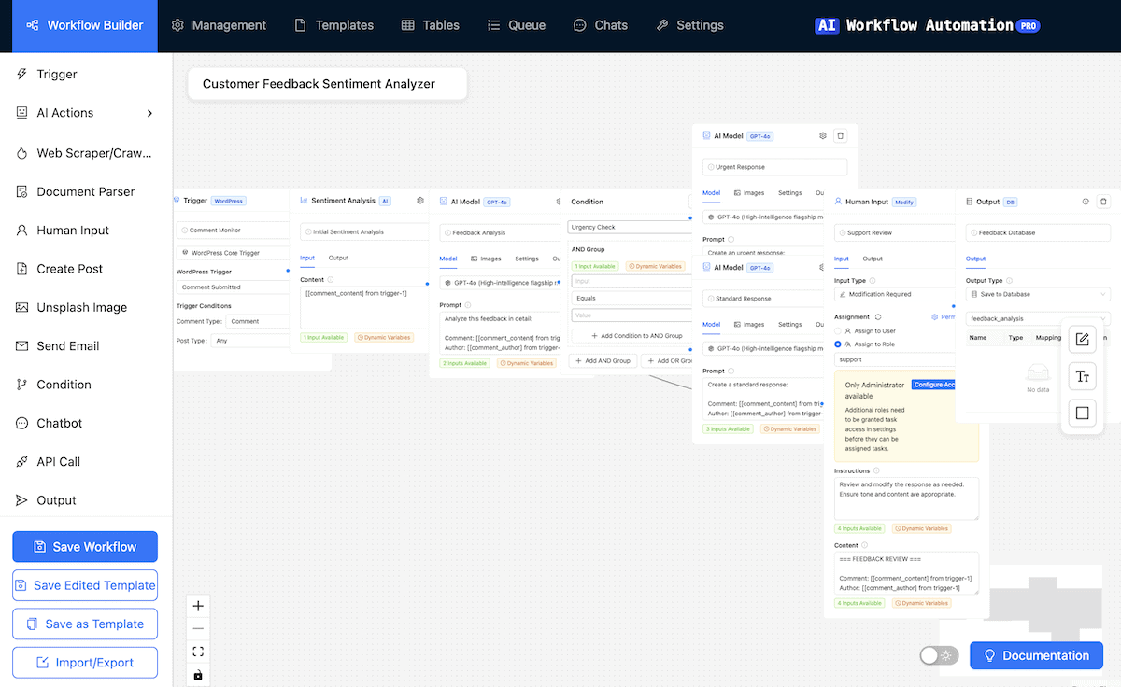Open the feedback_analysis table dropdown
The height and width of the screenshot is (687, 1121).
click(x=1038, y=318)
